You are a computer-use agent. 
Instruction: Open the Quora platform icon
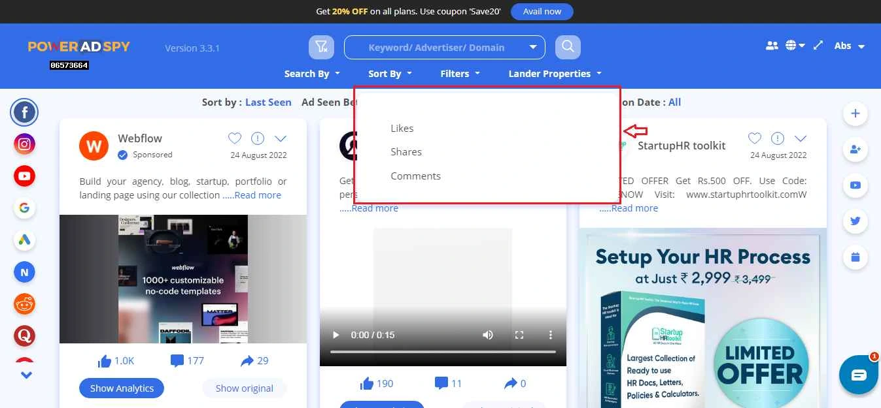pos(24,336)
